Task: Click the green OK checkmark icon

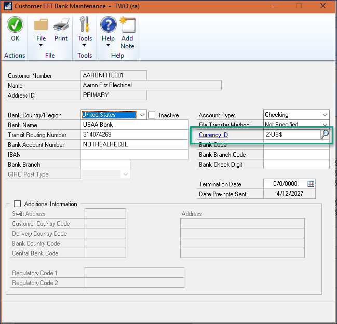Action: point(15,24)
